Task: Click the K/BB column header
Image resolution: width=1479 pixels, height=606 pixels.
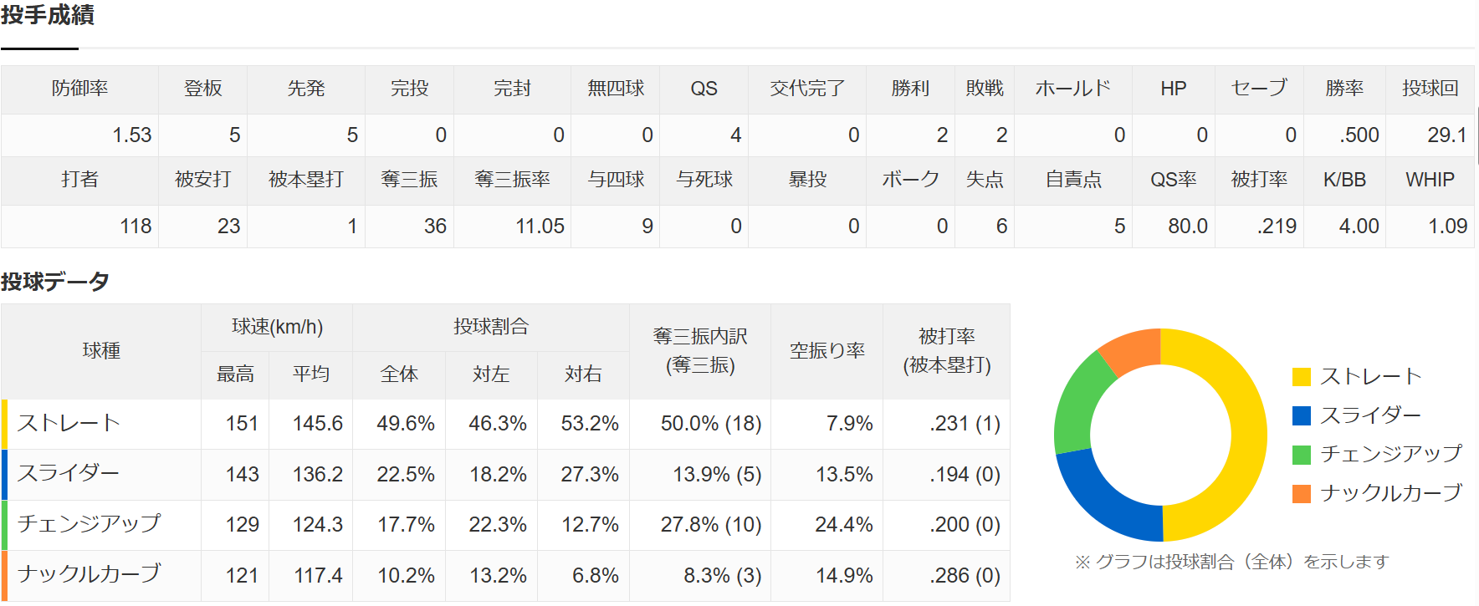Action: [x=1344, y=180]
